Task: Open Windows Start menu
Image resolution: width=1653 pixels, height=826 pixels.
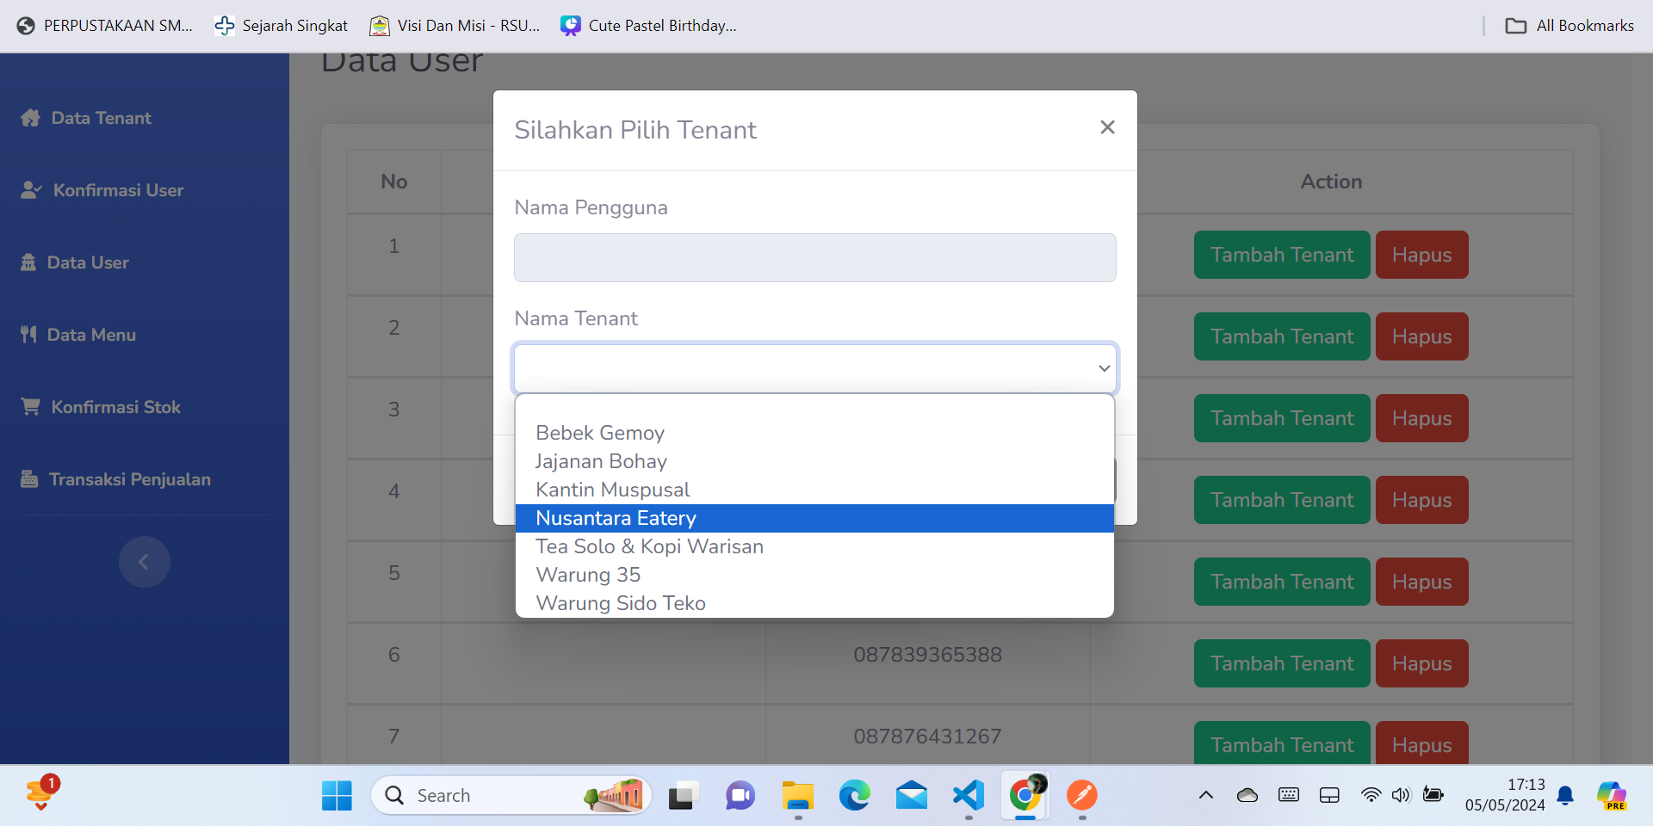Action: click(337, 796)
